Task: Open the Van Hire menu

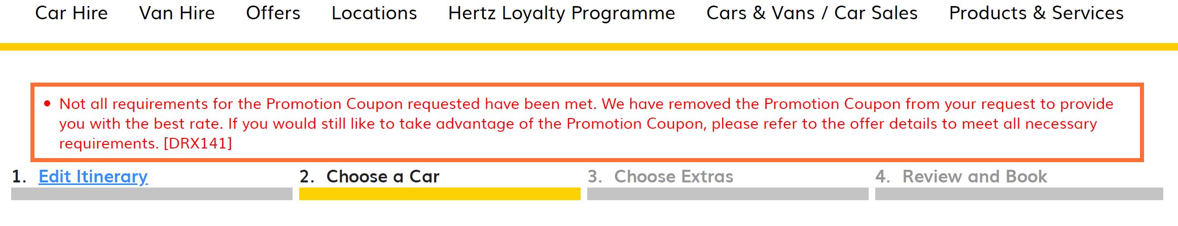Action: click(177, 13)
